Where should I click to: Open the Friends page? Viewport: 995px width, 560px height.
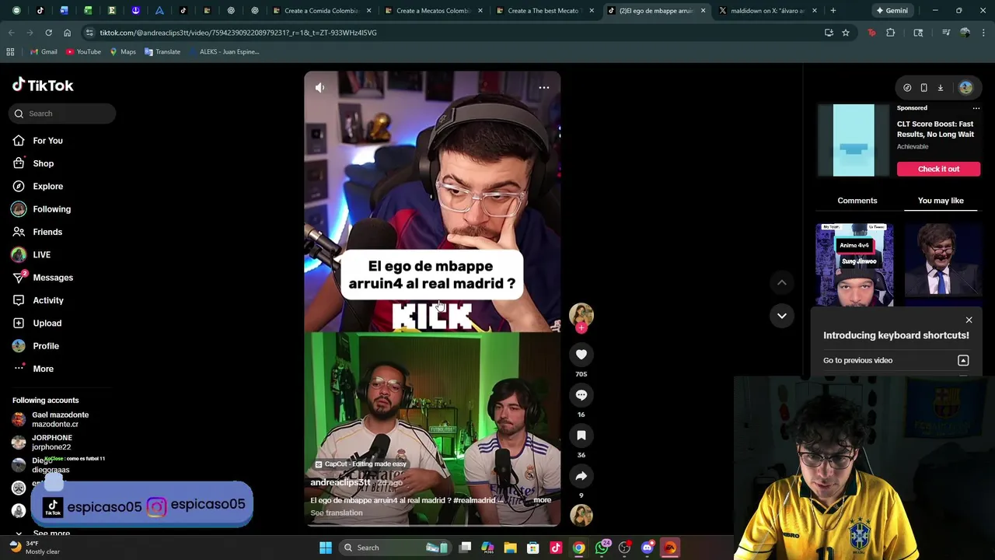(47, 232)
